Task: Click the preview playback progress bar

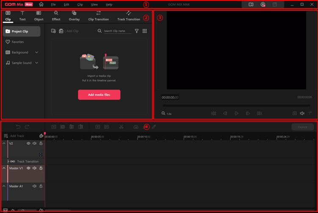Action: 236,106
